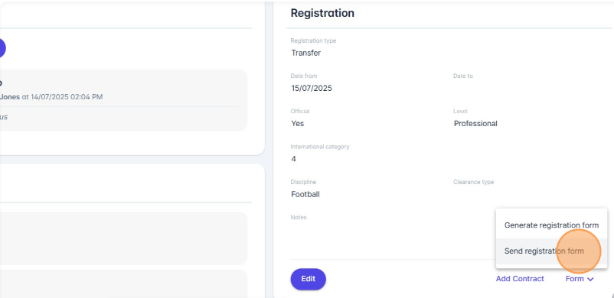Click the Level value Professional
614x298 pixels.
point(475,124)
